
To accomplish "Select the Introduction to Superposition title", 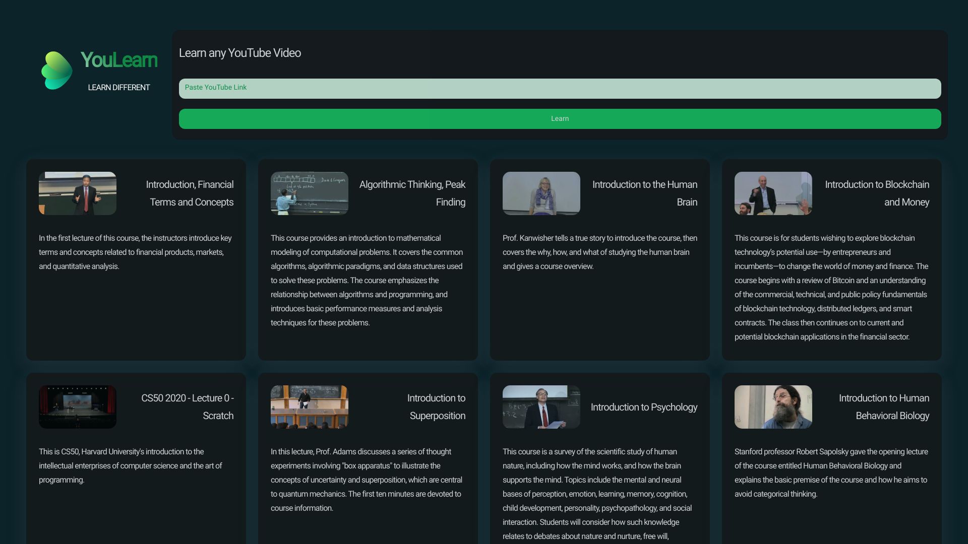I will [x=436, y=406].
